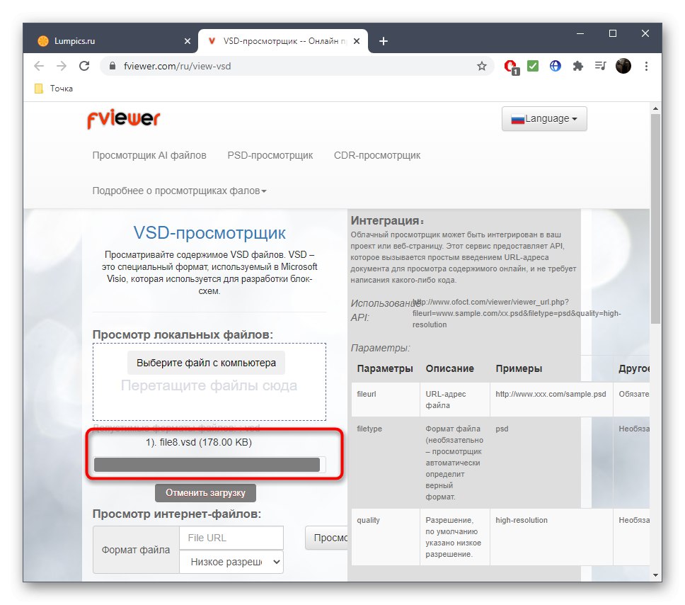This screenshot has width=685, height=605.
Task: Click the browser back arrow
Action: pos(39,66)
